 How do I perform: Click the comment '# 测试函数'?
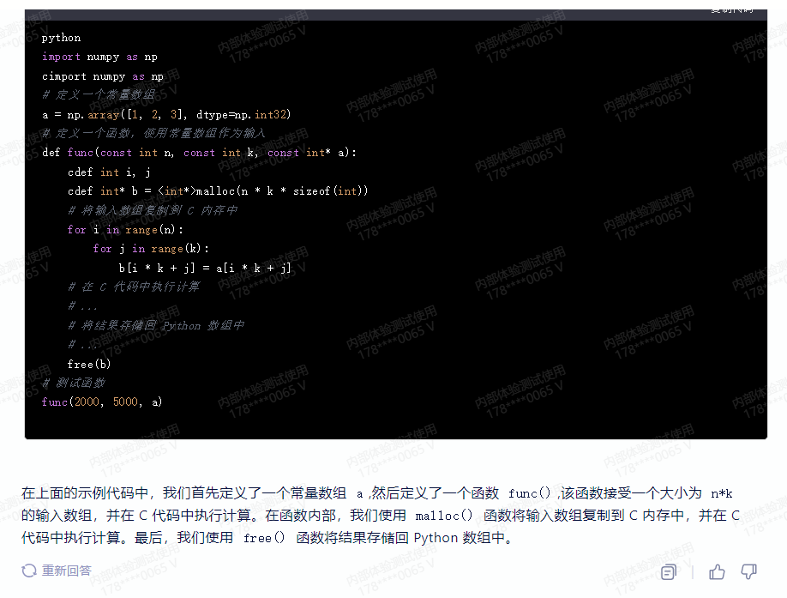[x=73, y=384]
